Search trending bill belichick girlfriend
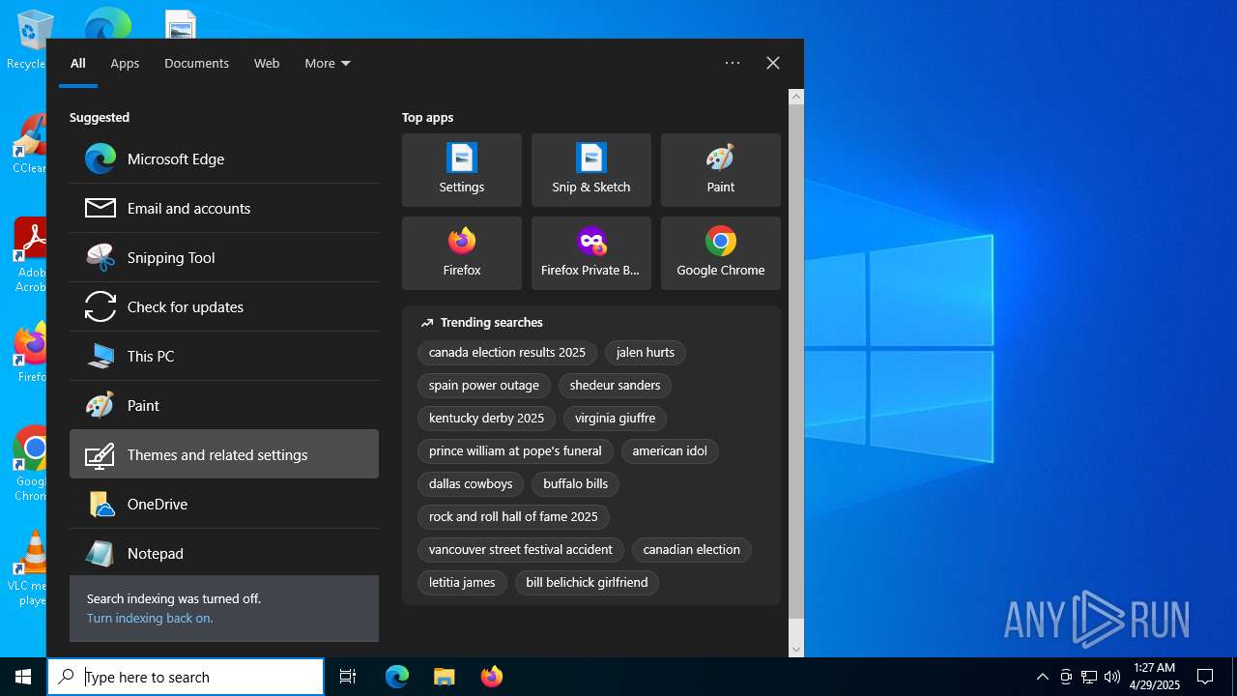 coord(587,583)
